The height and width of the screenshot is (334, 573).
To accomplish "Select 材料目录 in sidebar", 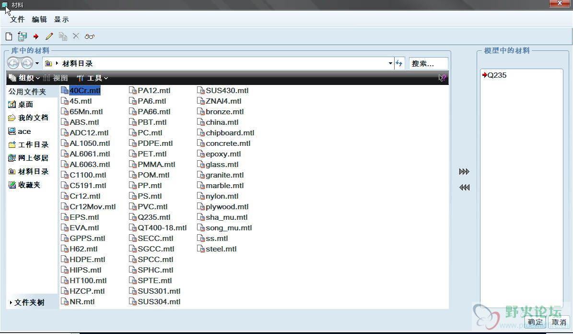I will pyautogui.click(x=28, y=172).
